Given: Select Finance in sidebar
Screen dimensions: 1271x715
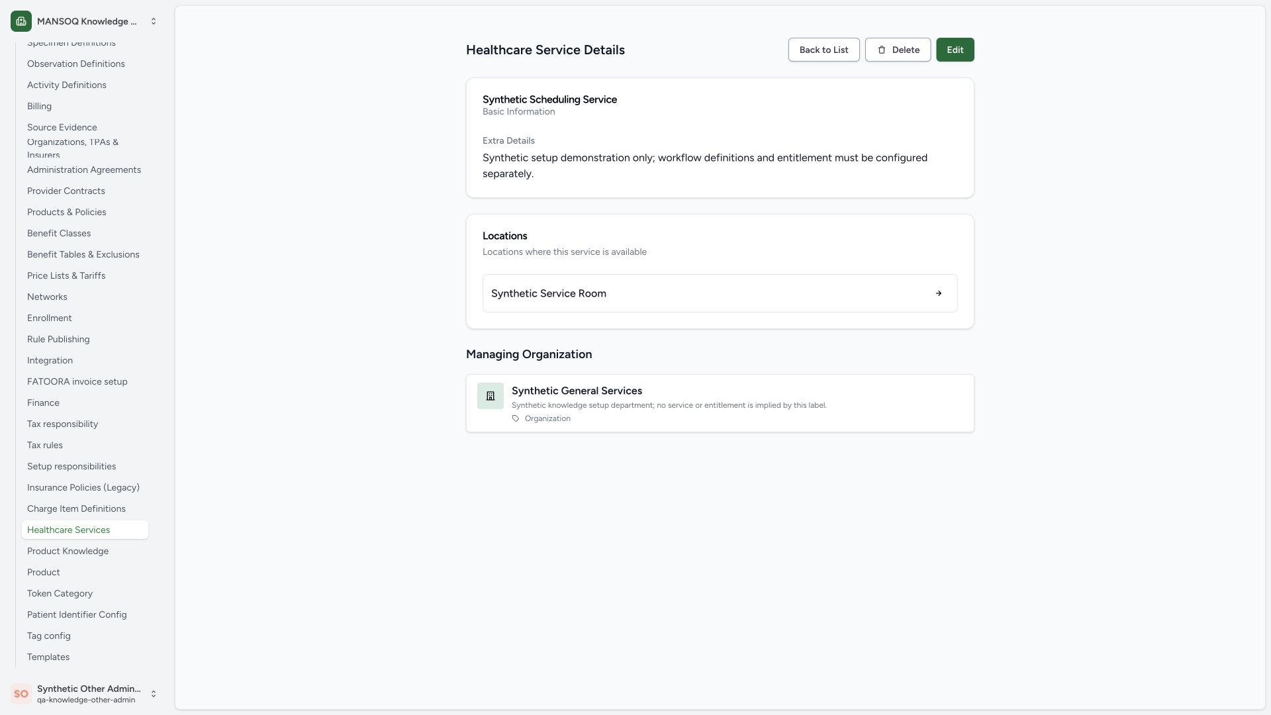Looking at the screenshot, I should coord(85,403).
